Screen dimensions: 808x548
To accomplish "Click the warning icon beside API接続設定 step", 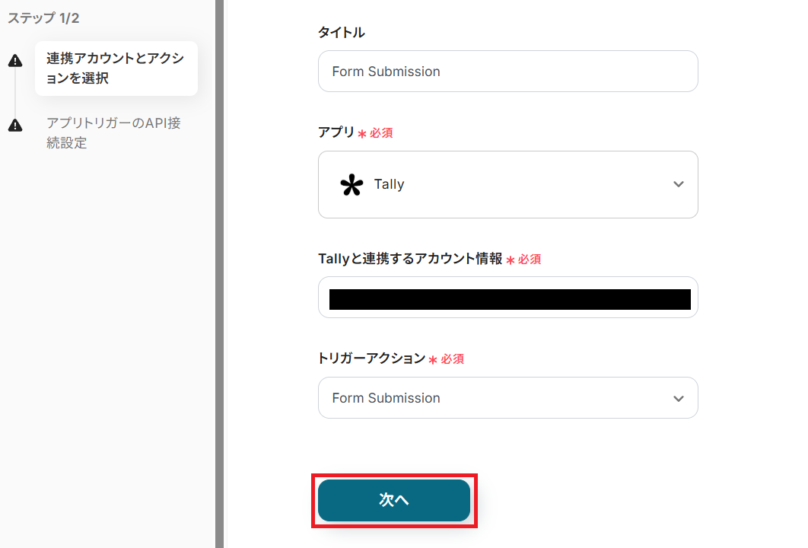I will coord(15,126).
